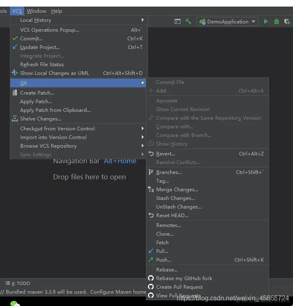293x306 pixels.
Task: Select Tag... in the Git submenu
Action: pos(208,181)
